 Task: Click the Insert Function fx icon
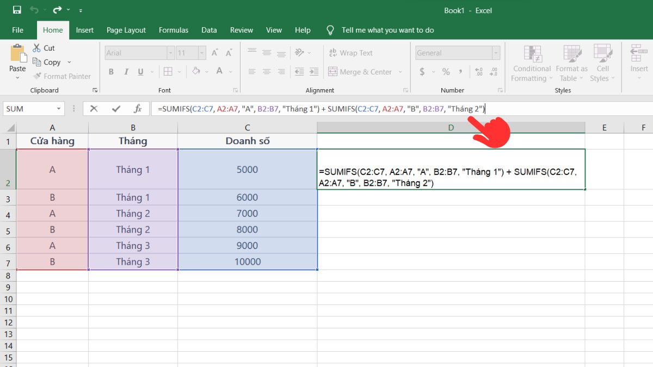click(138, 109)
